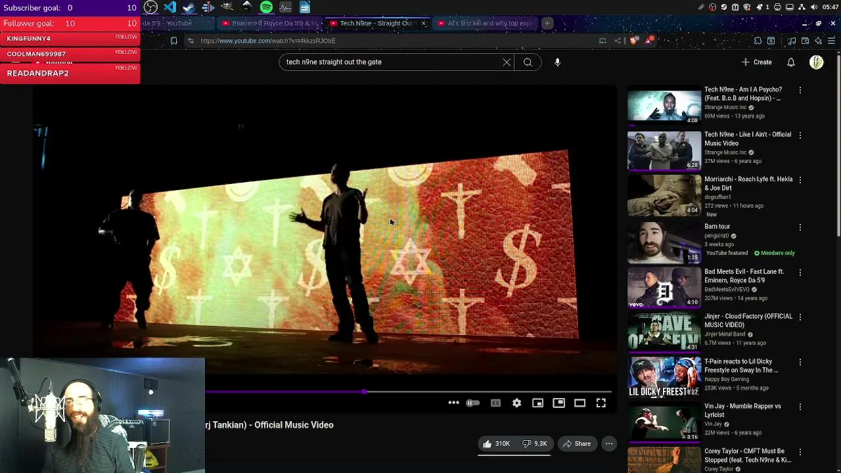Open OBS Studio from the taskbar
The image size is (841, 473).
[151, 7]
